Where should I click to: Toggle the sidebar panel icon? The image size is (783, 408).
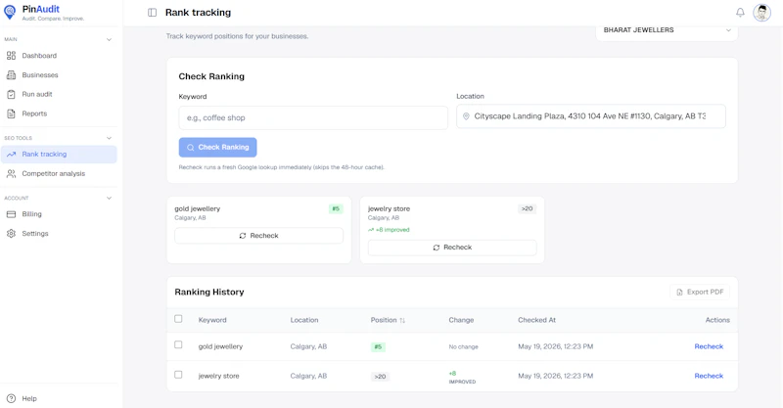tap(153, 13)
